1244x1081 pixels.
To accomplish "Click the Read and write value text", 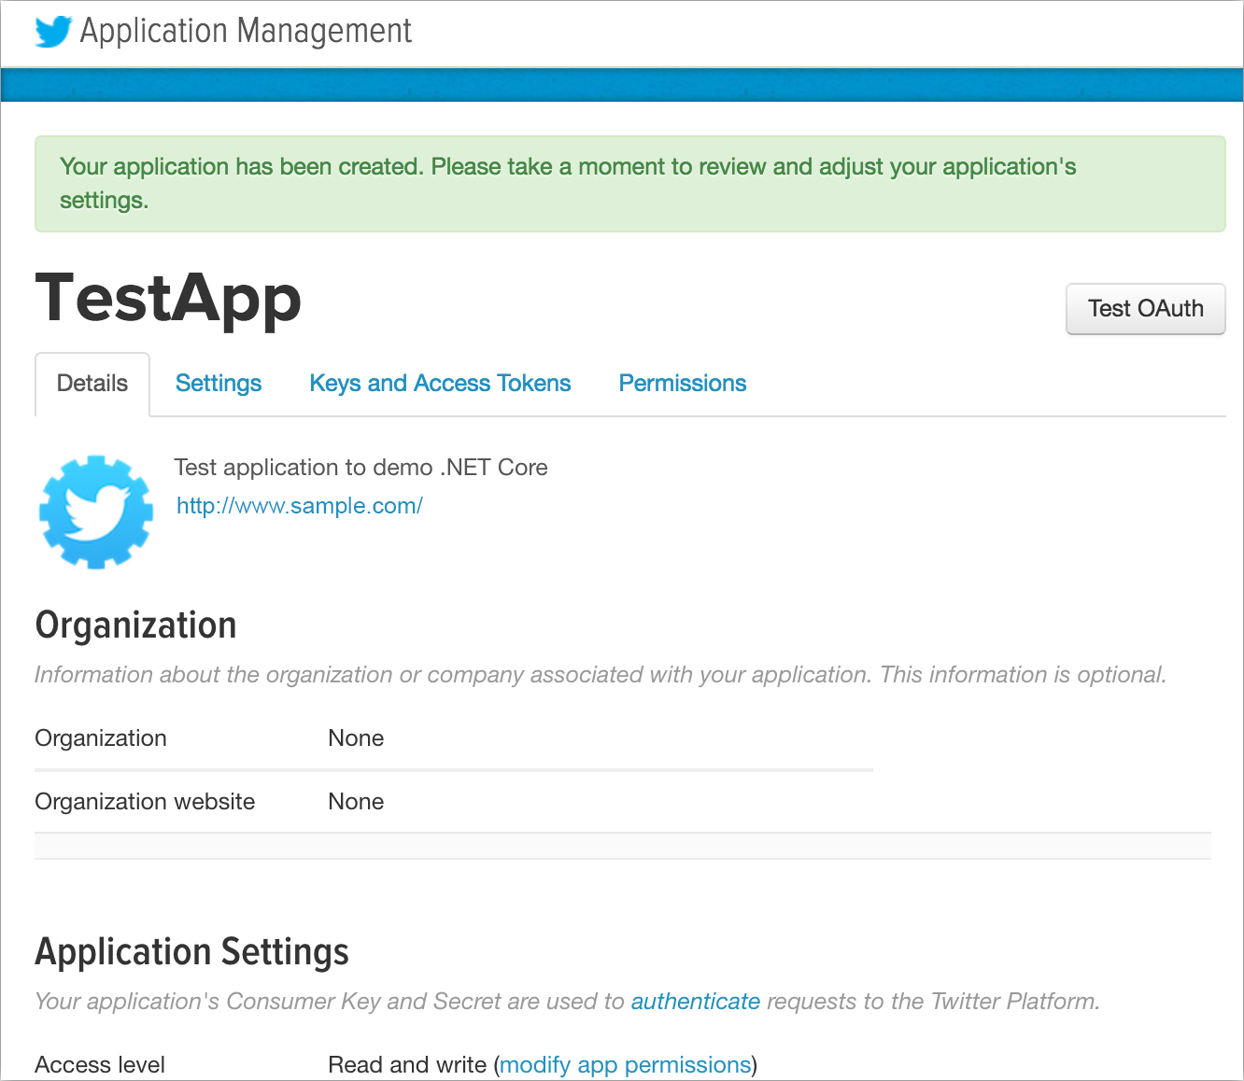I will pos(407,1065).
